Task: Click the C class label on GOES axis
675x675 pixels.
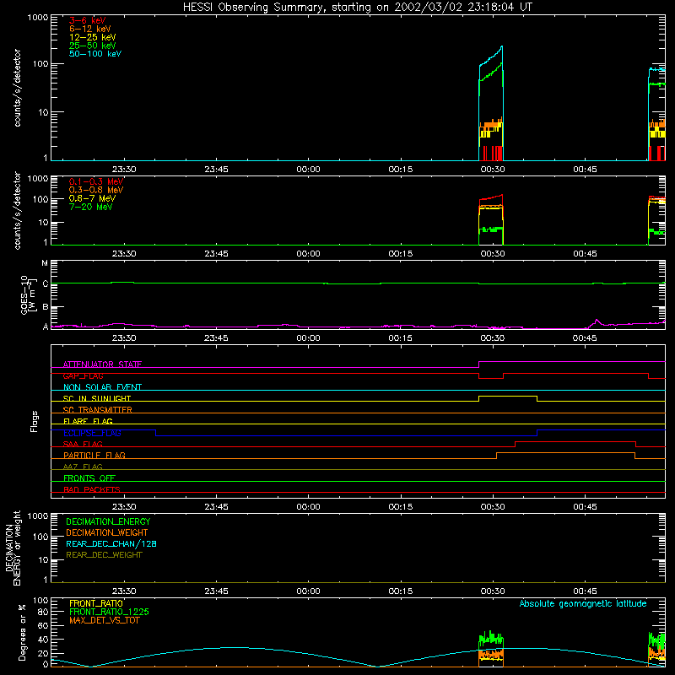Action: pyautogui.click(x=46, y=283)
